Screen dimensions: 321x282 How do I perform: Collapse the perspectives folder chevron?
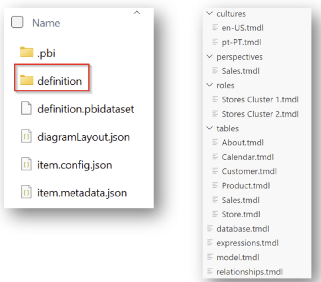coord(209,57)
